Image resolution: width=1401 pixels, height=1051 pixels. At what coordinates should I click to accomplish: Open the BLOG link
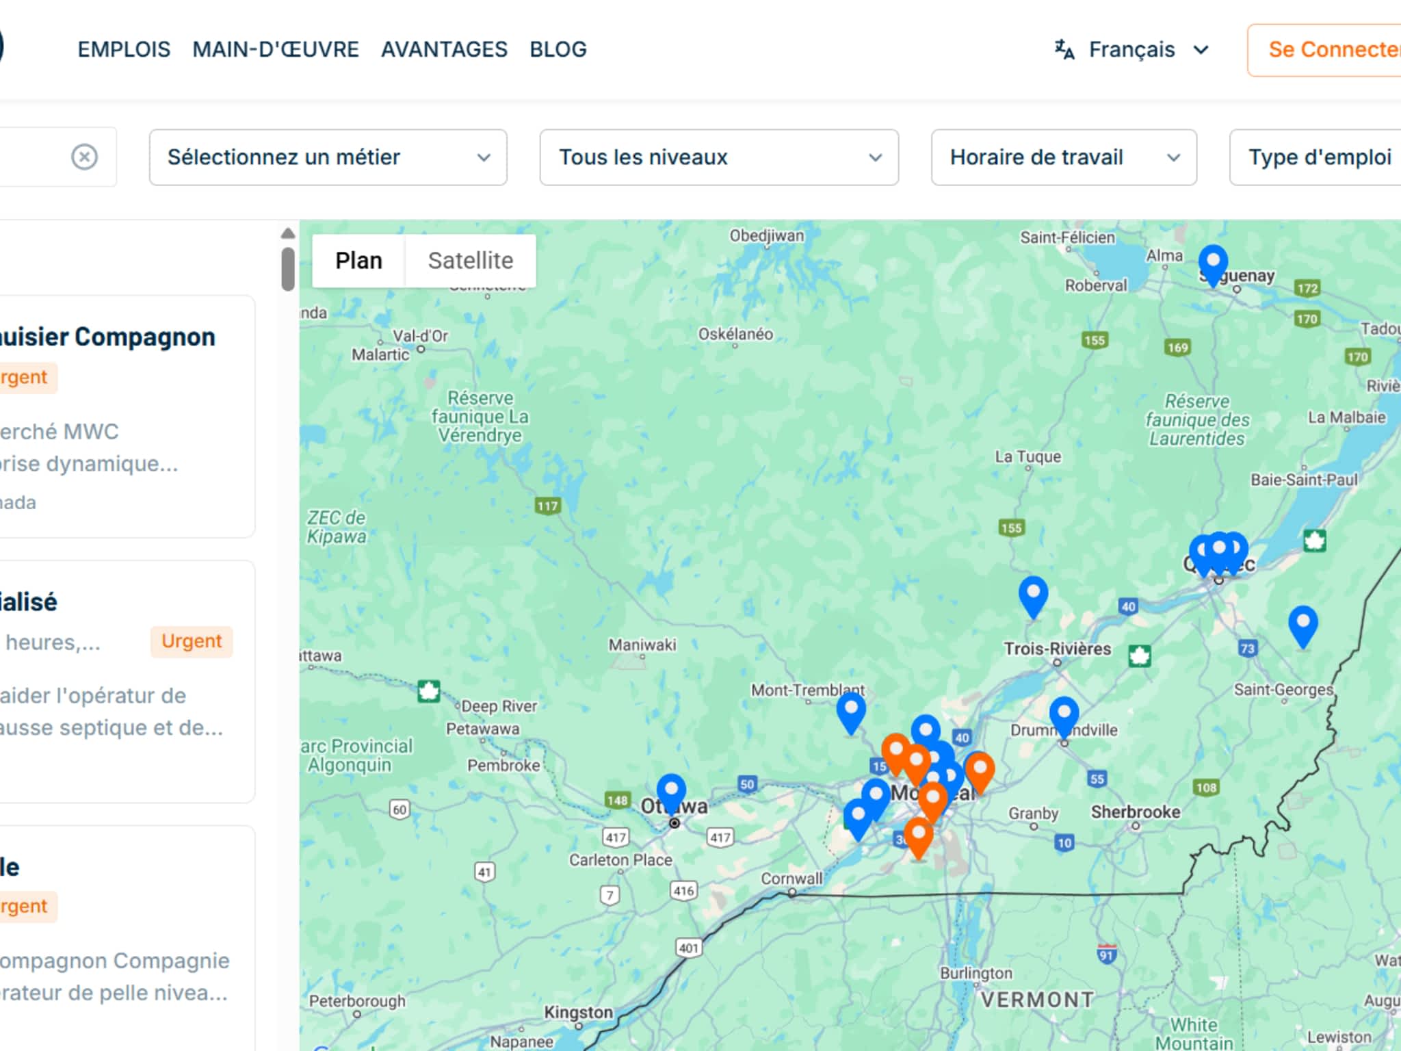coord(558,49)
